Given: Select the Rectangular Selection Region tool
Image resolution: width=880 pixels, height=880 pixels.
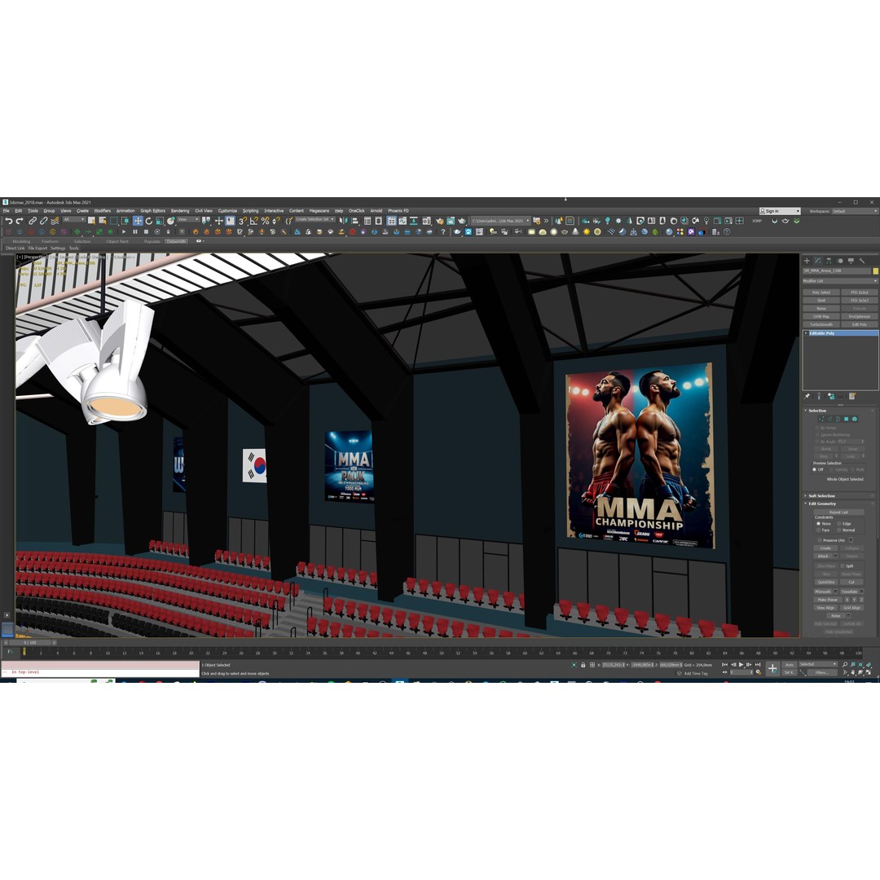Looking at the screenshot, I should (114, 221).
